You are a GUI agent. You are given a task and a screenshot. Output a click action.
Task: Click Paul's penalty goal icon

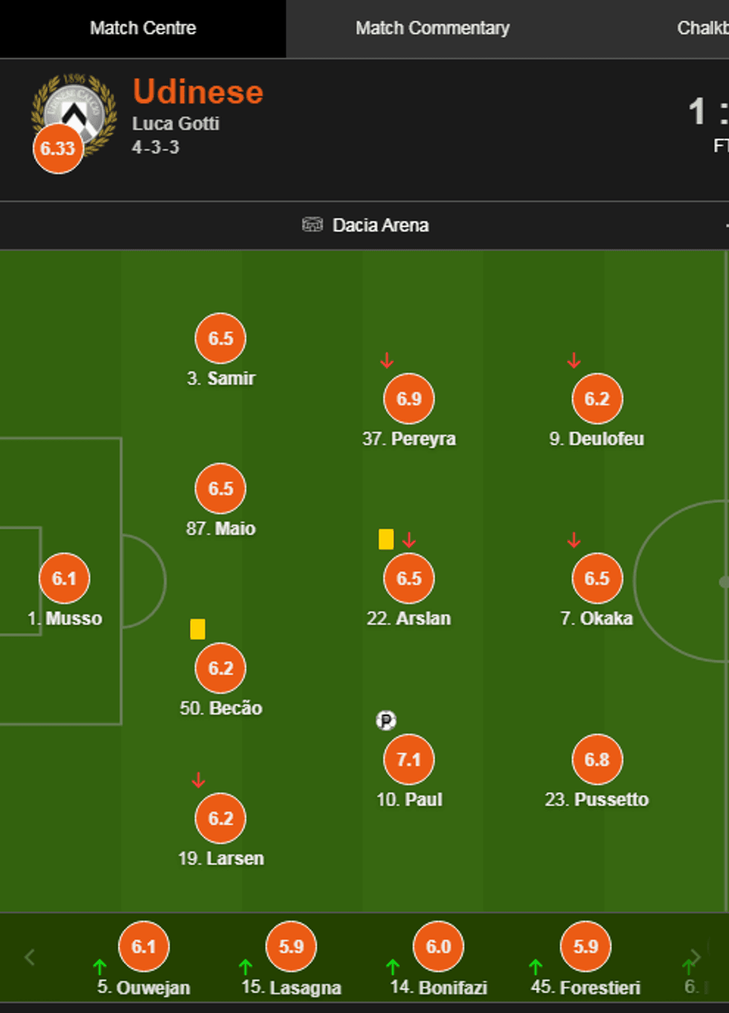pyautogui.click(x=385, y=720)
